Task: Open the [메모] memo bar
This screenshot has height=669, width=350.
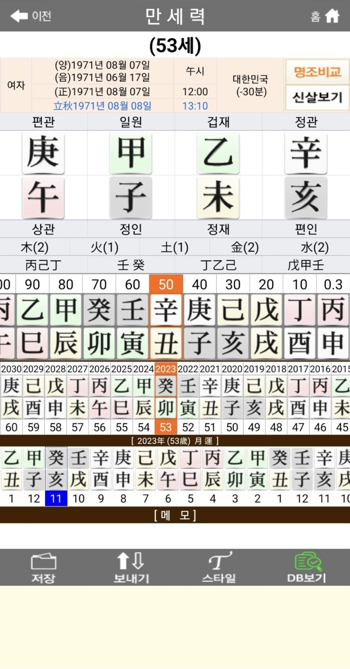Action: [175, 515]
